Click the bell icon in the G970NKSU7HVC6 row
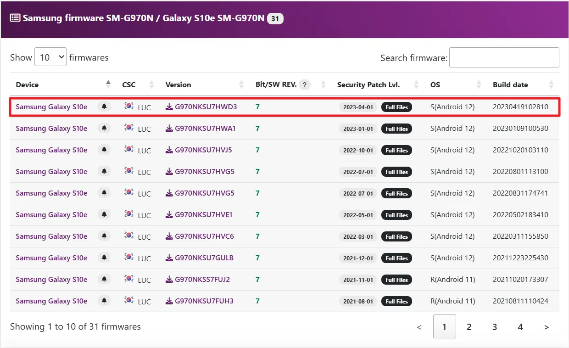The image size is (569, 348). pyautogui.click(x=104, y=236)
